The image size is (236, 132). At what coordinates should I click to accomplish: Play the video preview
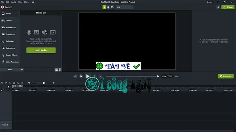click(88, 76)
